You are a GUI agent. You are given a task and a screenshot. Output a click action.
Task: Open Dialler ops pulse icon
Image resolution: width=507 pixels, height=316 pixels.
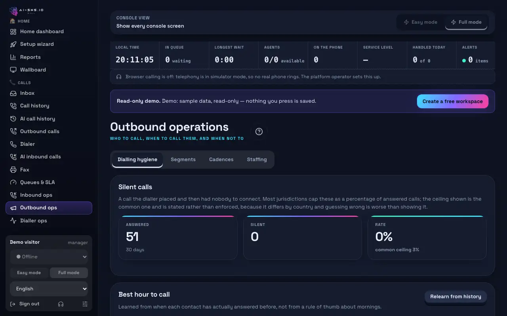(13, 221)
